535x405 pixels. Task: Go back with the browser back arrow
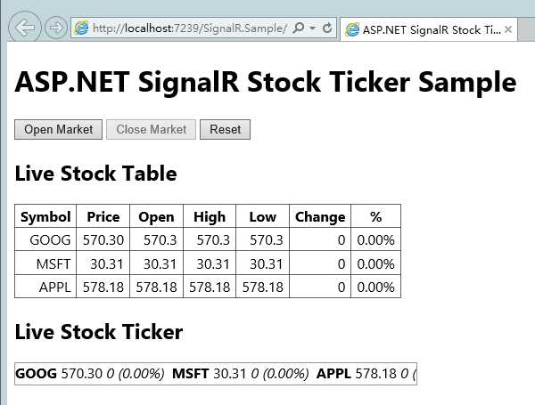pos(25,28)
